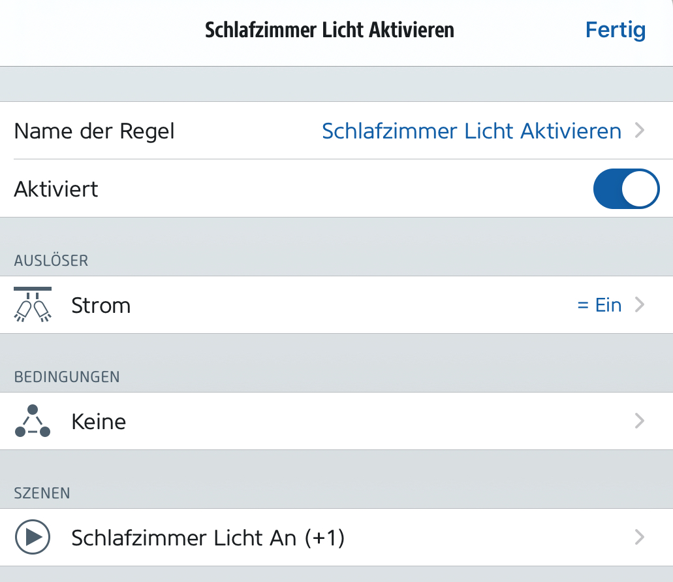Image resolution: width=673 pixels, height=582 pixels.
Task: Tap the Fertig button
Action: [615, 30]
